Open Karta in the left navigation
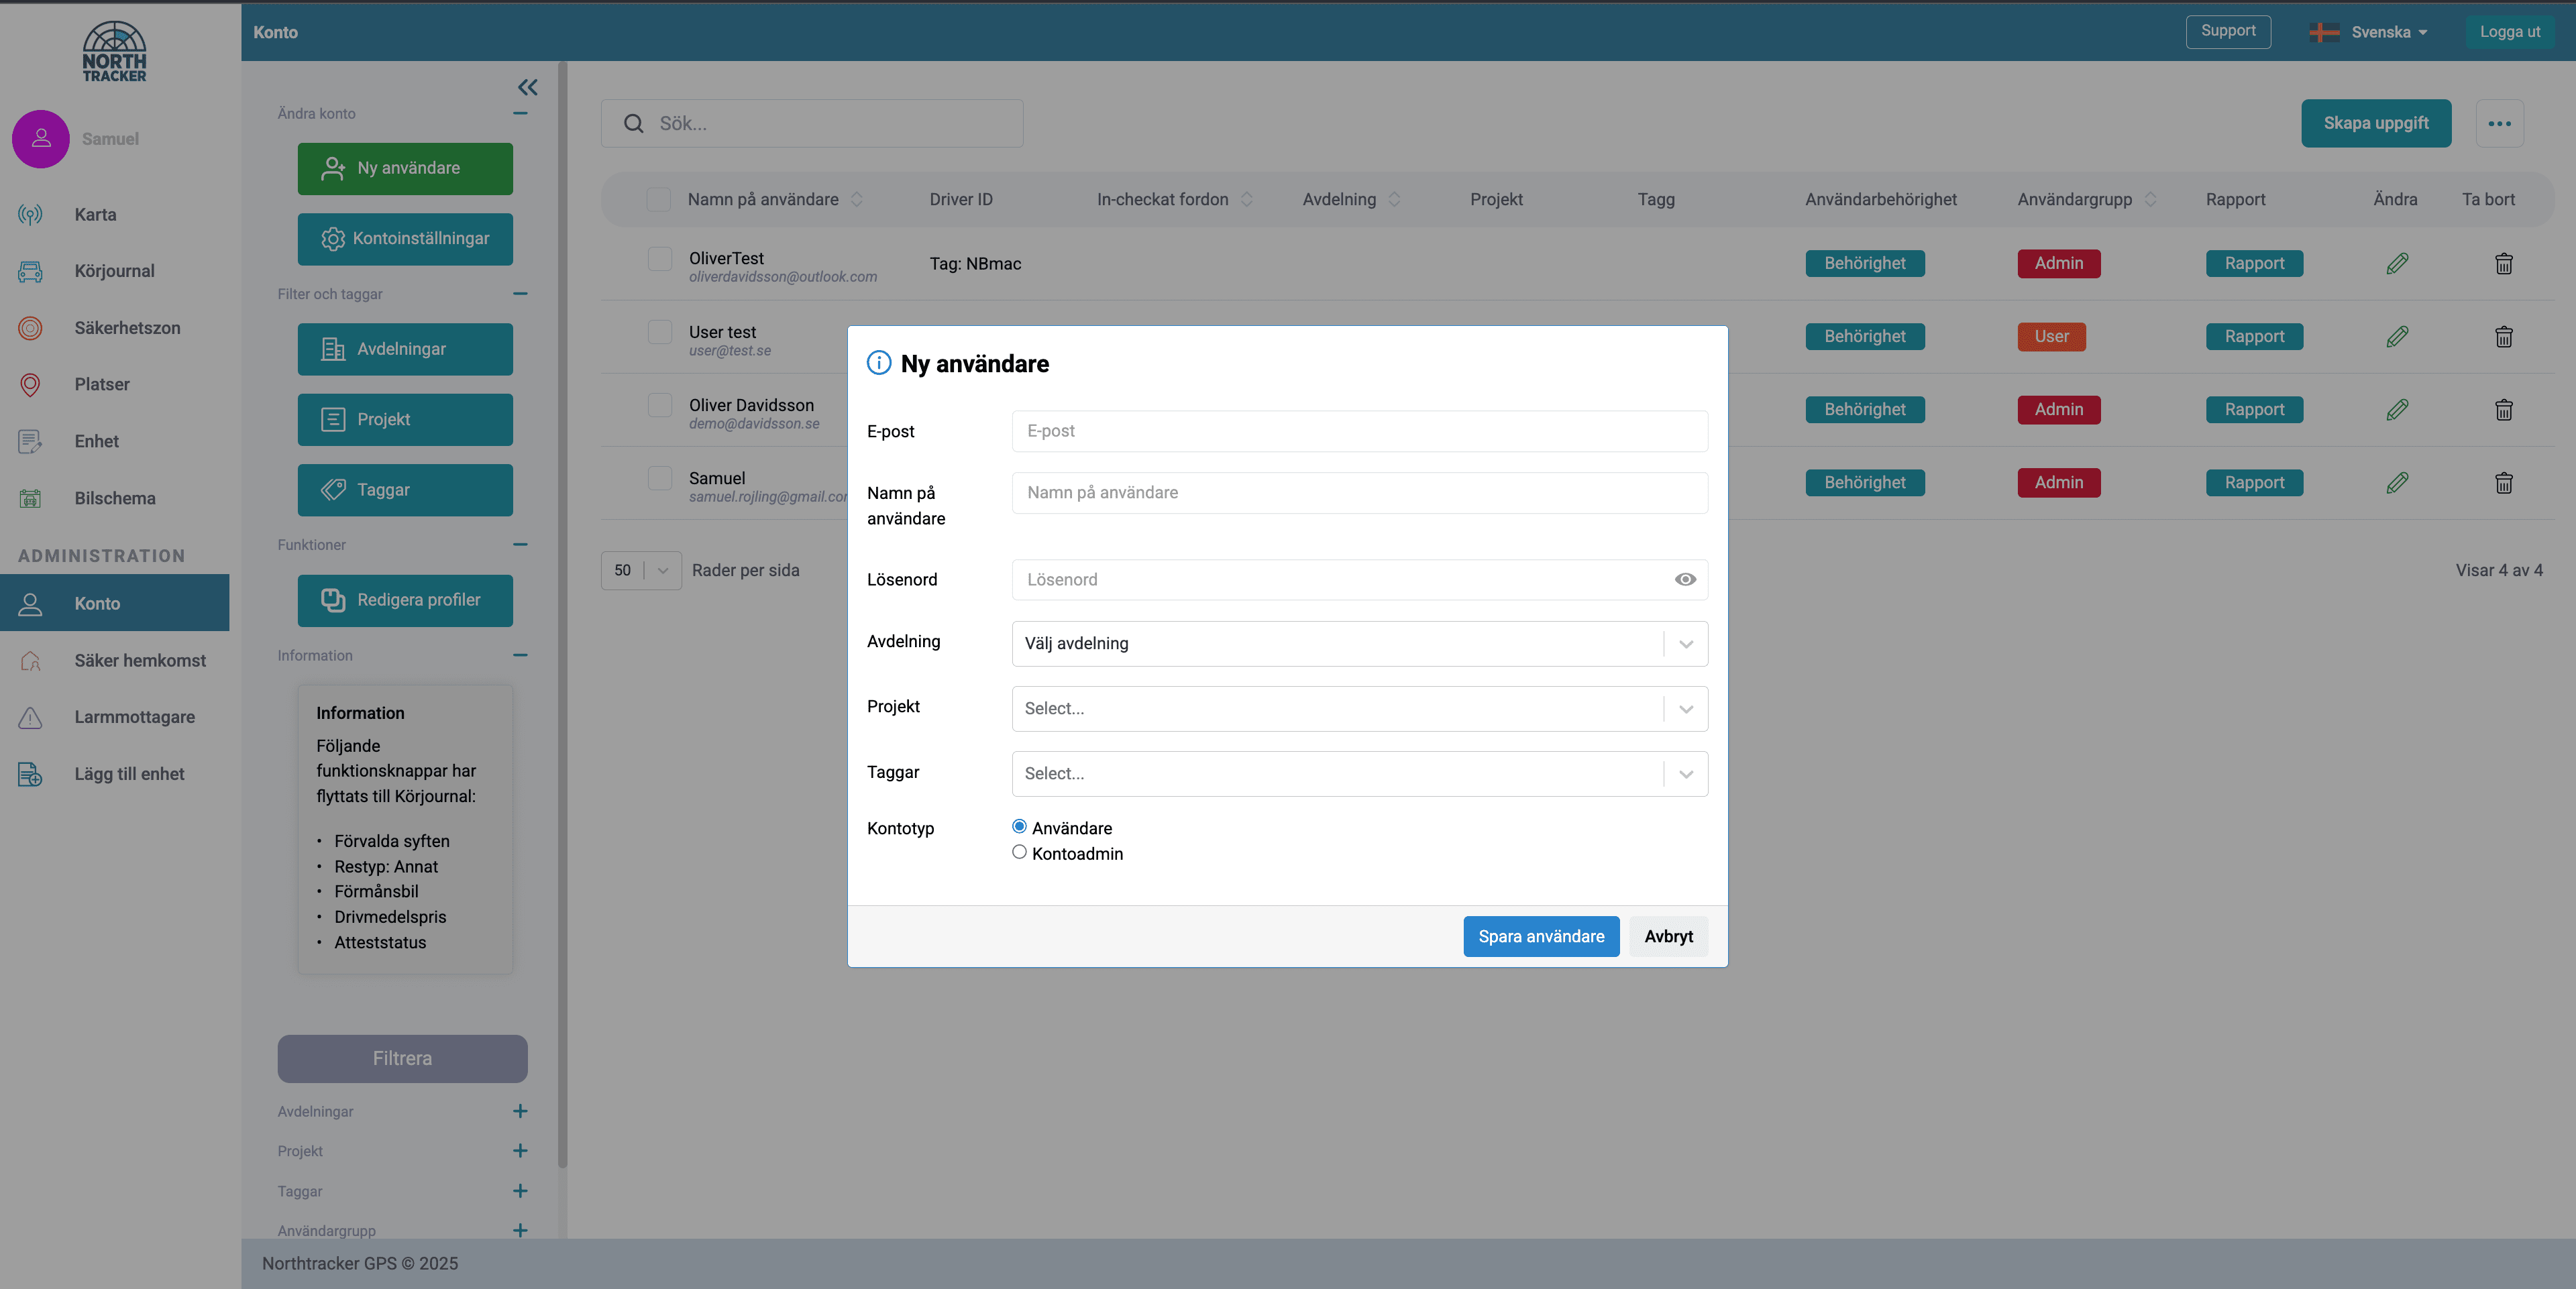This screenshot has height=1289, width=2576. coord(95,214)
